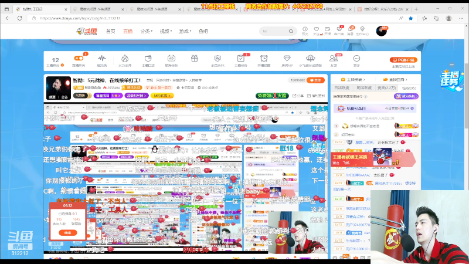The height and width of the screenshot is (264, 469).
Task: Click the 主播任务 floating badge on right
Action: tap(451, 80)
